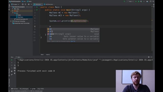The image size is (163, 92).
Task: Open Run panel settings gear
Action: click(x=149, y=57)
